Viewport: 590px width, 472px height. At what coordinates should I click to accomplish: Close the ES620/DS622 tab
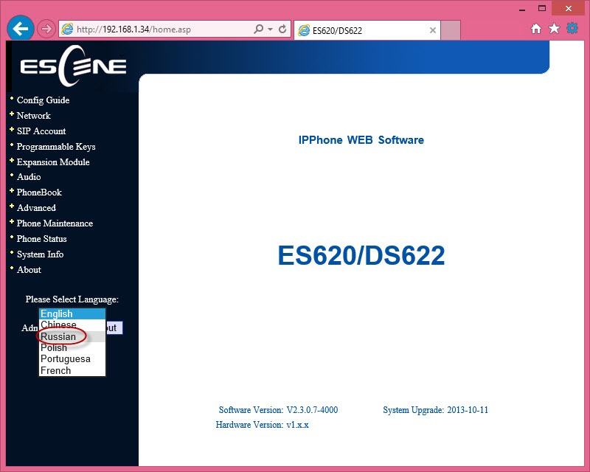[x=433, y=30]
